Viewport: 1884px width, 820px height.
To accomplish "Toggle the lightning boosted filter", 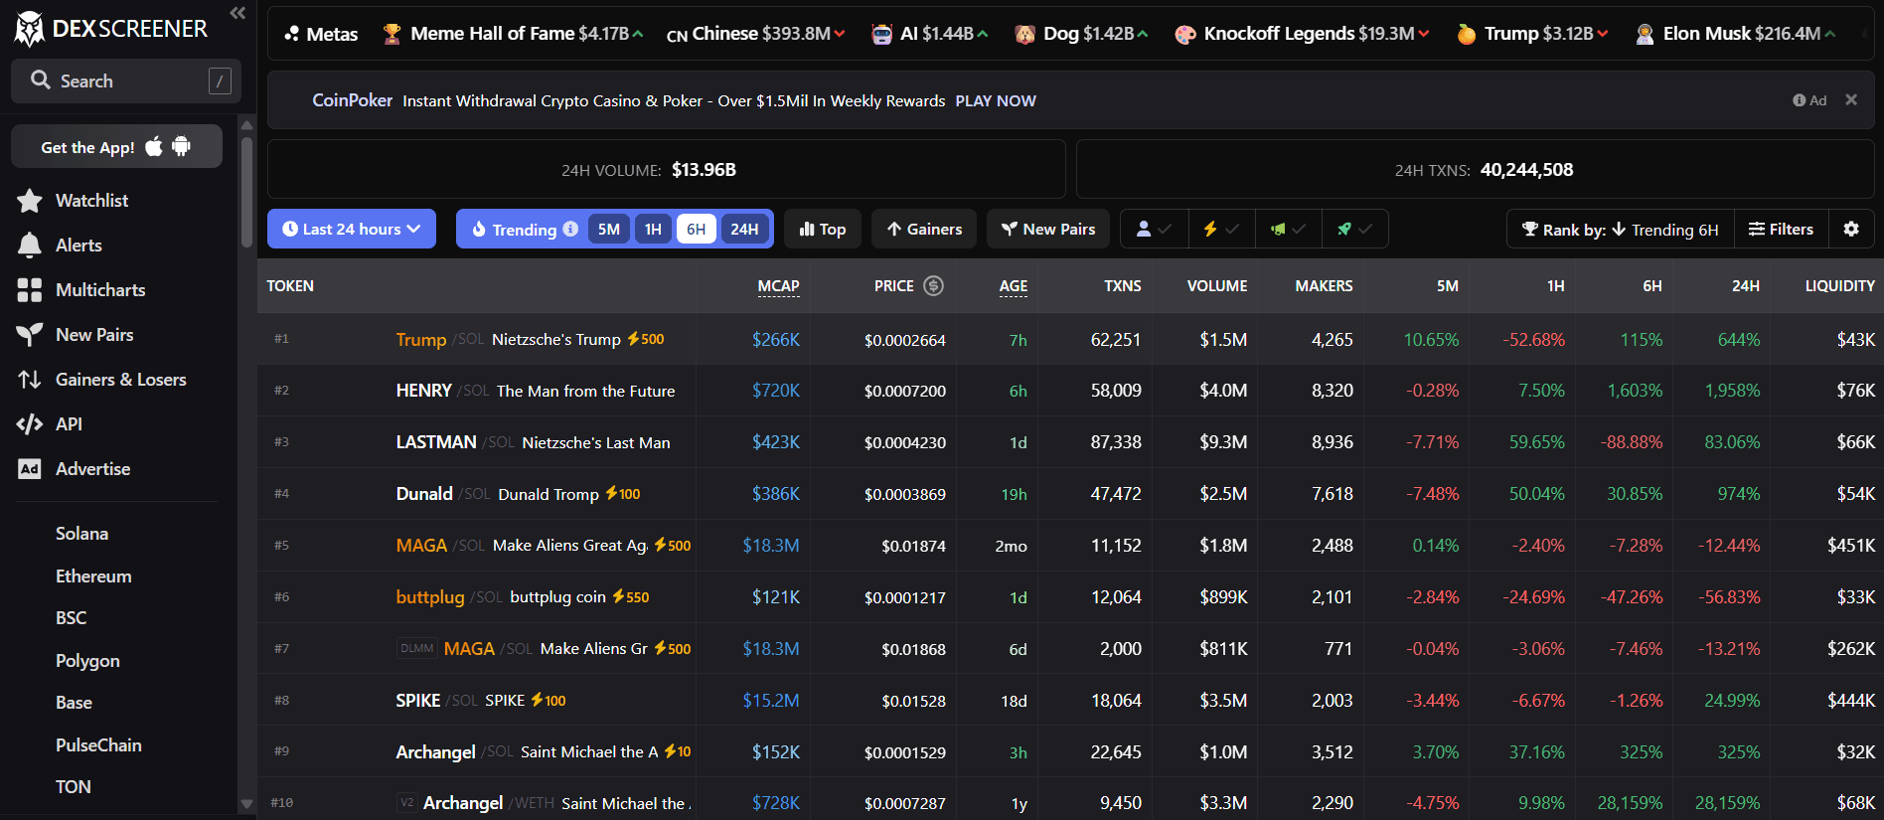I will click(1221, 229).
